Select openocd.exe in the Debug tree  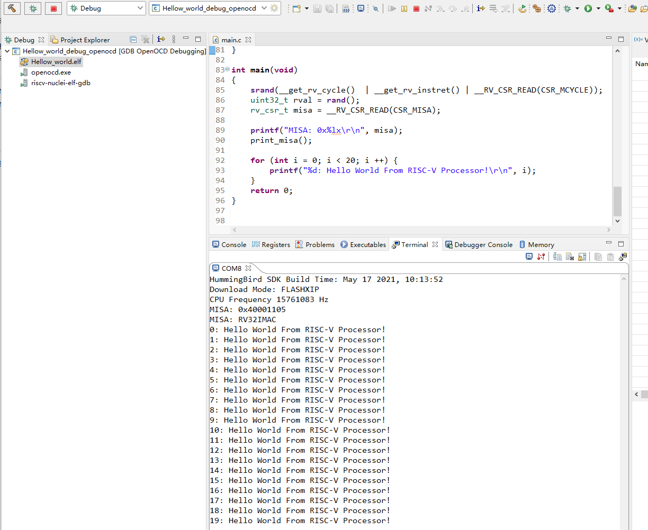[46, 72]
